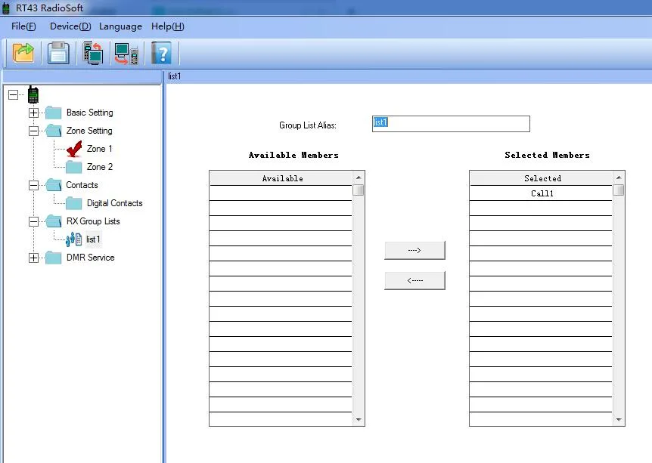Collapse the RX Group Lists node
The width and height of the screenshot is (652, 463).
pos(33,222)
